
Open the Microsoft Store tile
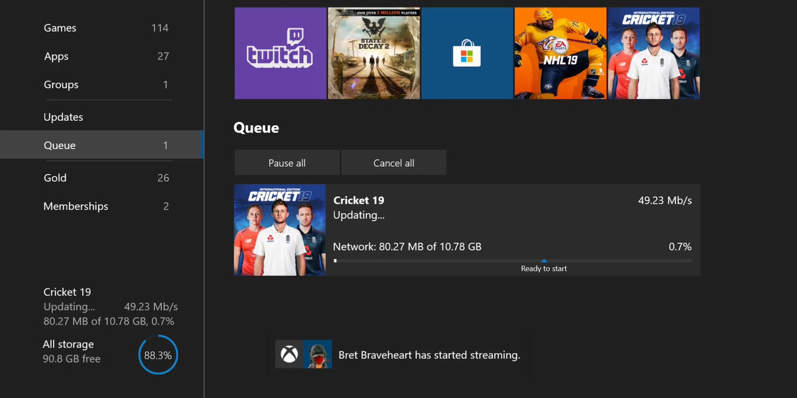pyautogui.click(x=467, y=53)
